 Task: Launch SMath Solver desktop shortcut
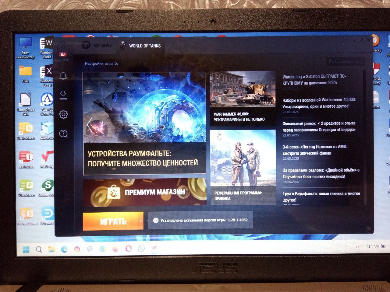[x=47, y=188]
